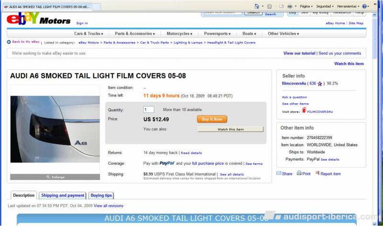Click the Report item flag icon
Screen dimensions: 383x226
(x=317, y=173)
